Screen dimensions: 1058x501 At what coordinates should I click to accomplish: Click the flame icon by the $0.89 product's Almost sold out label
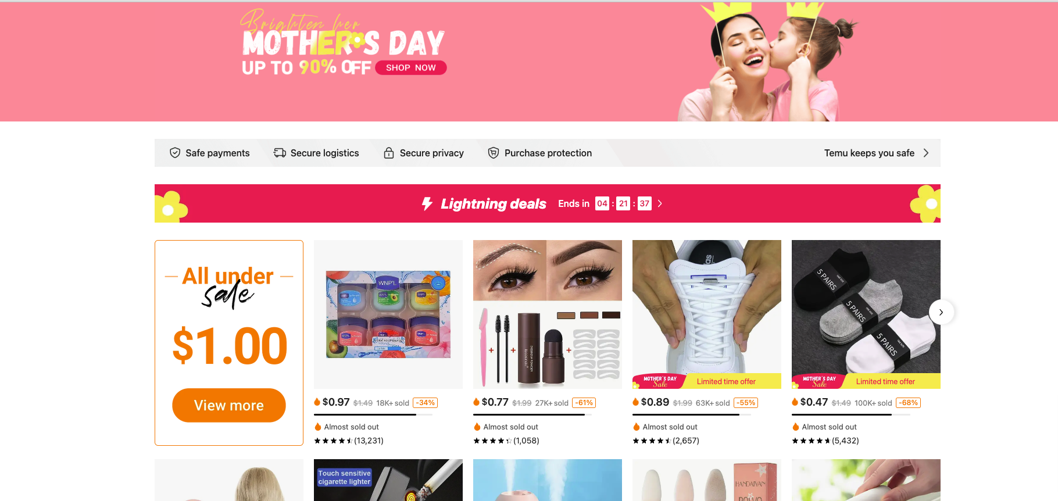click(x=637, y=427)
